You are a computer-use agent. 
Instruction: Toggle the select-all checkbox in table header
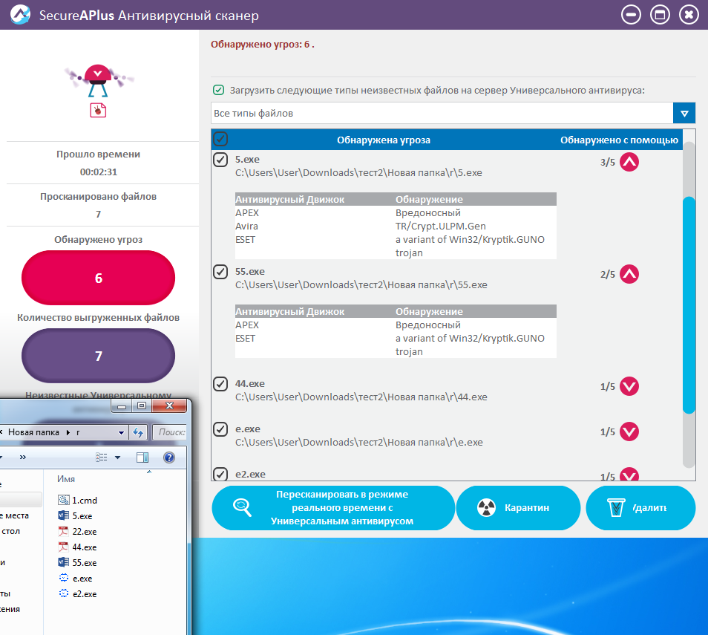pos(220,139)
